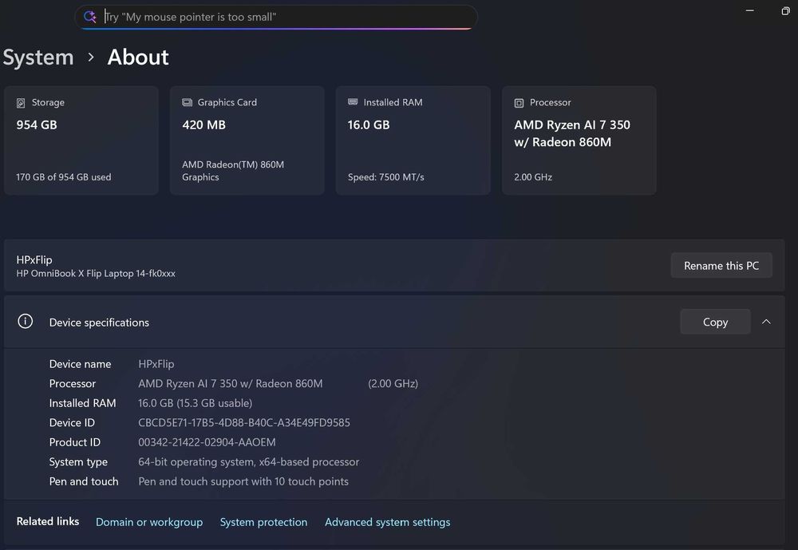Select the Device ID value CBCD5E71-17B5
The height and width of the screenshot is (550, 798).
243,423
